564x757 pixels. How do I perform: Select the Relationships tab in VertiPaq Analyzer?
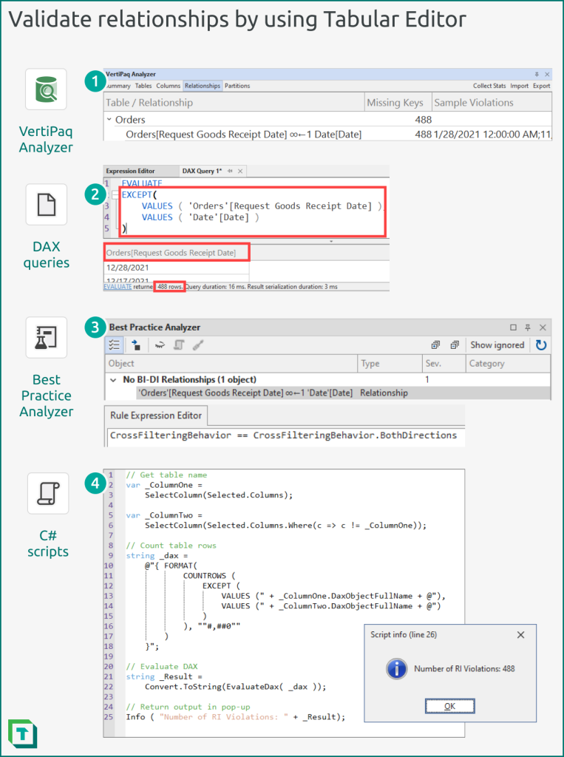tap(203, 86)
